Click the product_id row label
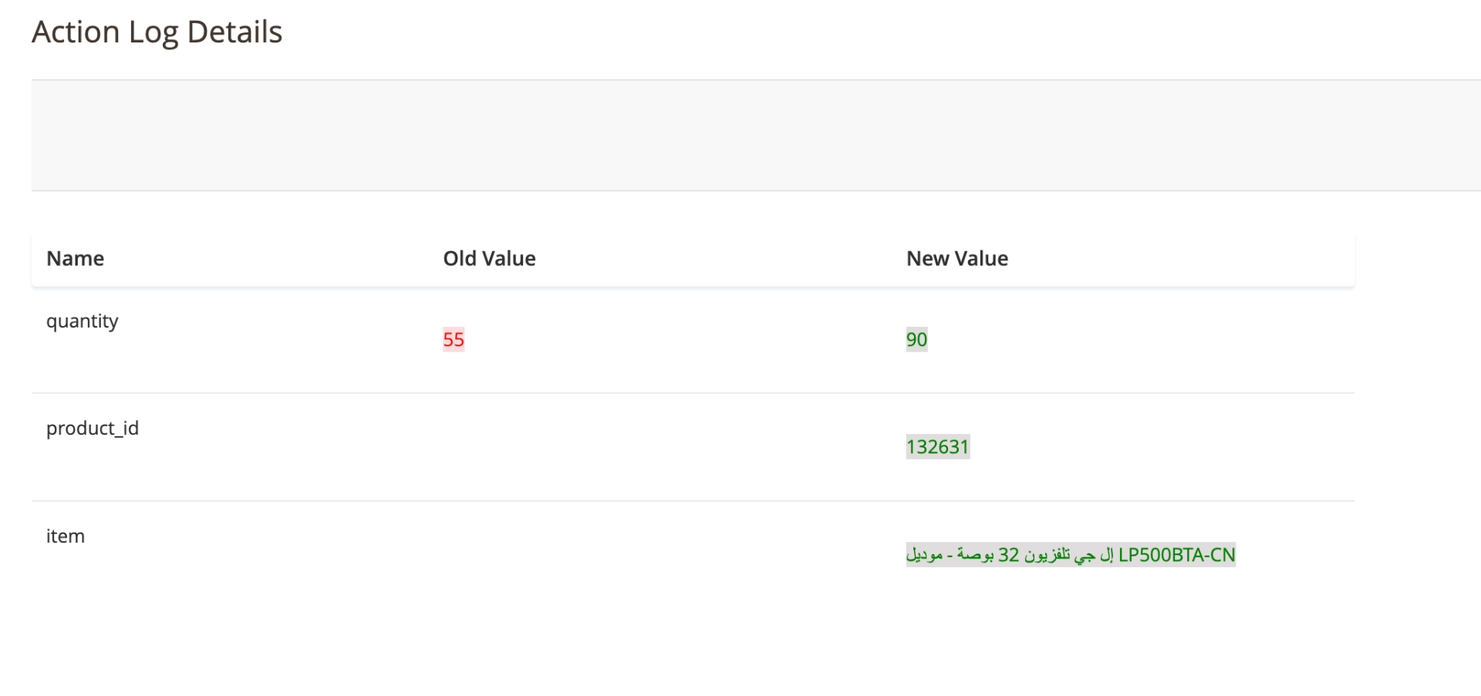Viewport: 1481px width, 696px height. pyautogui.click(x=93, y=429)
